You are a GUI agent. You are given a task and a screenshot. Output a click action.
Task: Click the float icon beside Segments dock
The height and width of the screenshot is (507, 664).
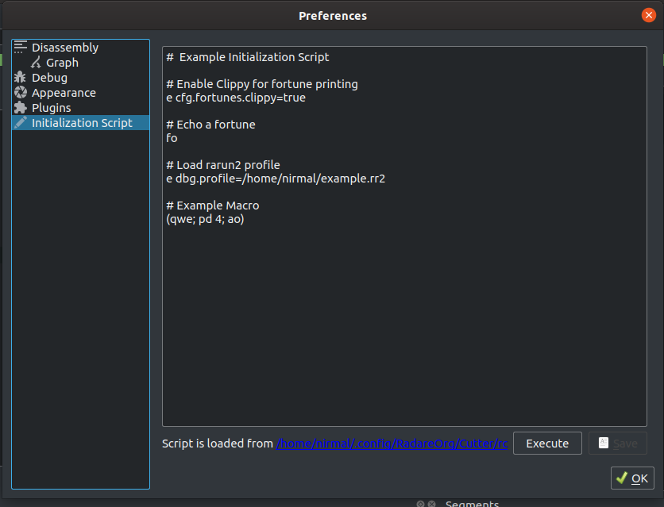(x=420, y=504)
